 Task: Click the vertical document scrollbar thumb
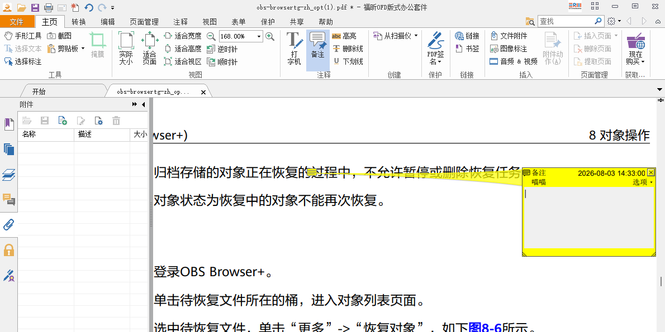point(661,282)
